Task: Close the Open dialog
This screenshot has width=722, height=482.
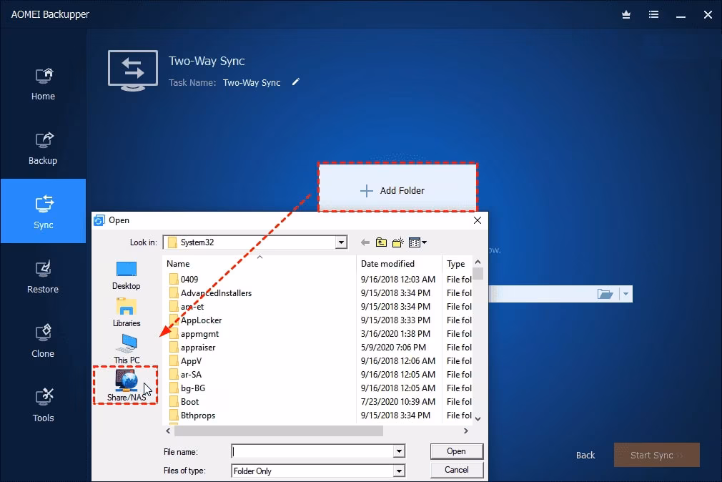Action: coord(478,220)
